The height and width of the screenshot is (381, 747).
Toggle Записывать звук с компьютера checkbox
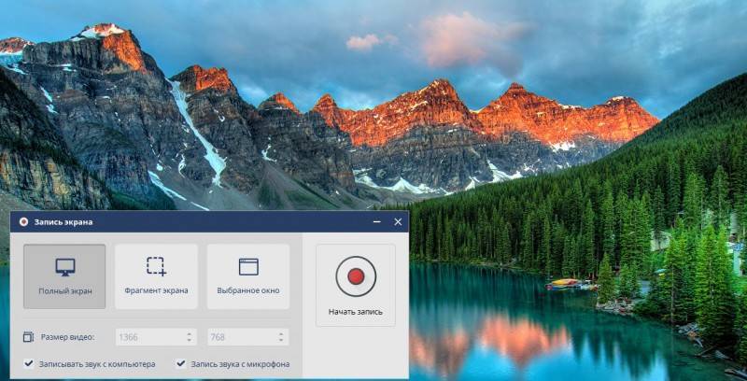[29, 364]
